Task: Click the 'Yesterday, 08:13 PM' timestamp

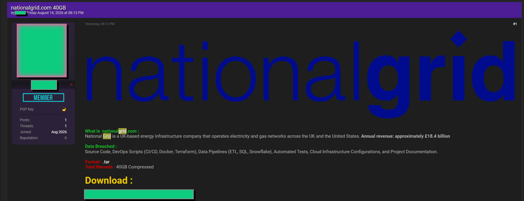Action: coord(100,24)
